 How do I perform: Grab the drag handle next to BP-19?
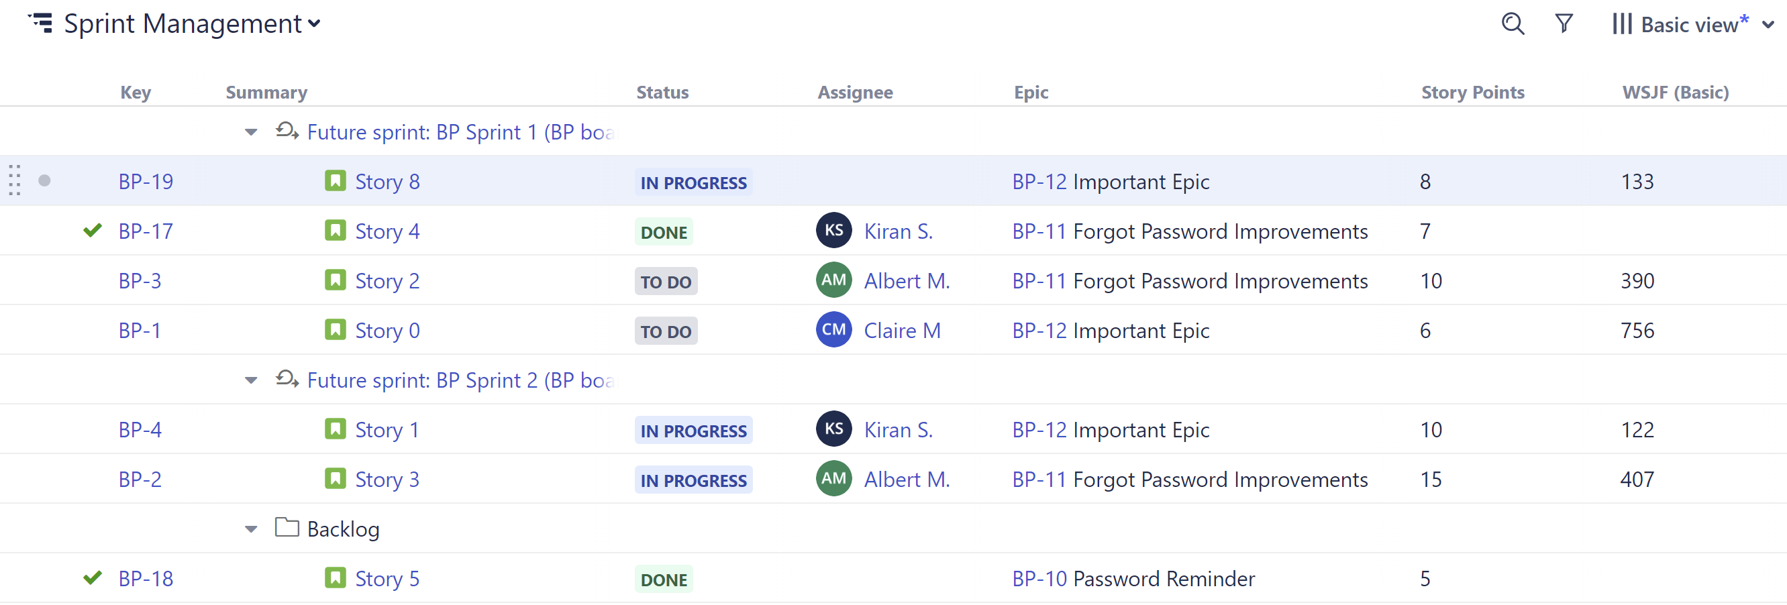[x=14, y=181]
